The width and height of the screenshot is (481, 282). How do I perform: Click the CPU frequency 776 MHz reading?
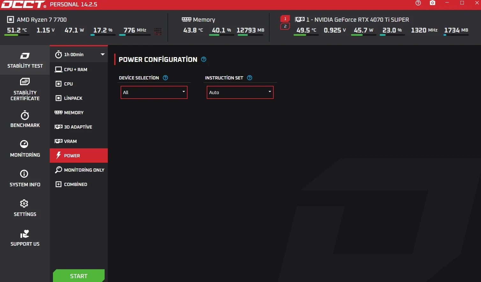(135, 30)
